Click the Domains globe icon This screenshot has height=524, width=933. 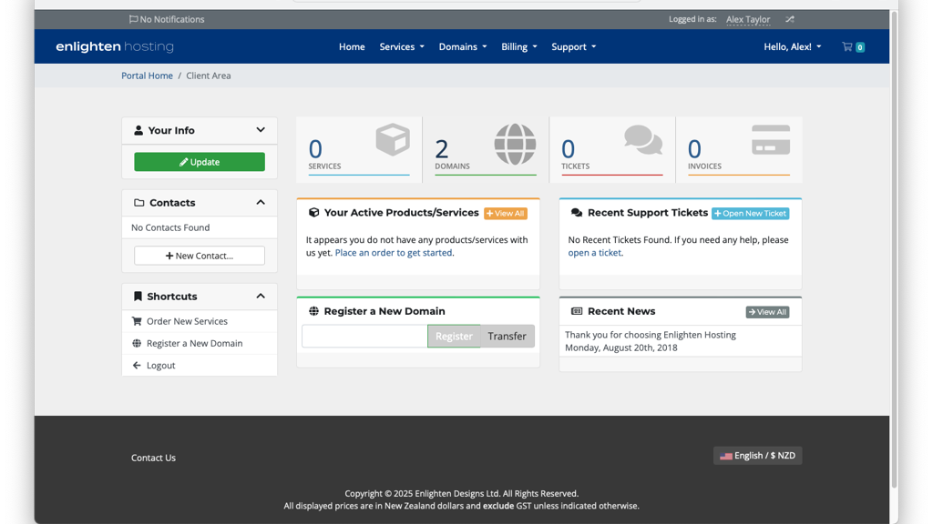(x=515, y=143)
